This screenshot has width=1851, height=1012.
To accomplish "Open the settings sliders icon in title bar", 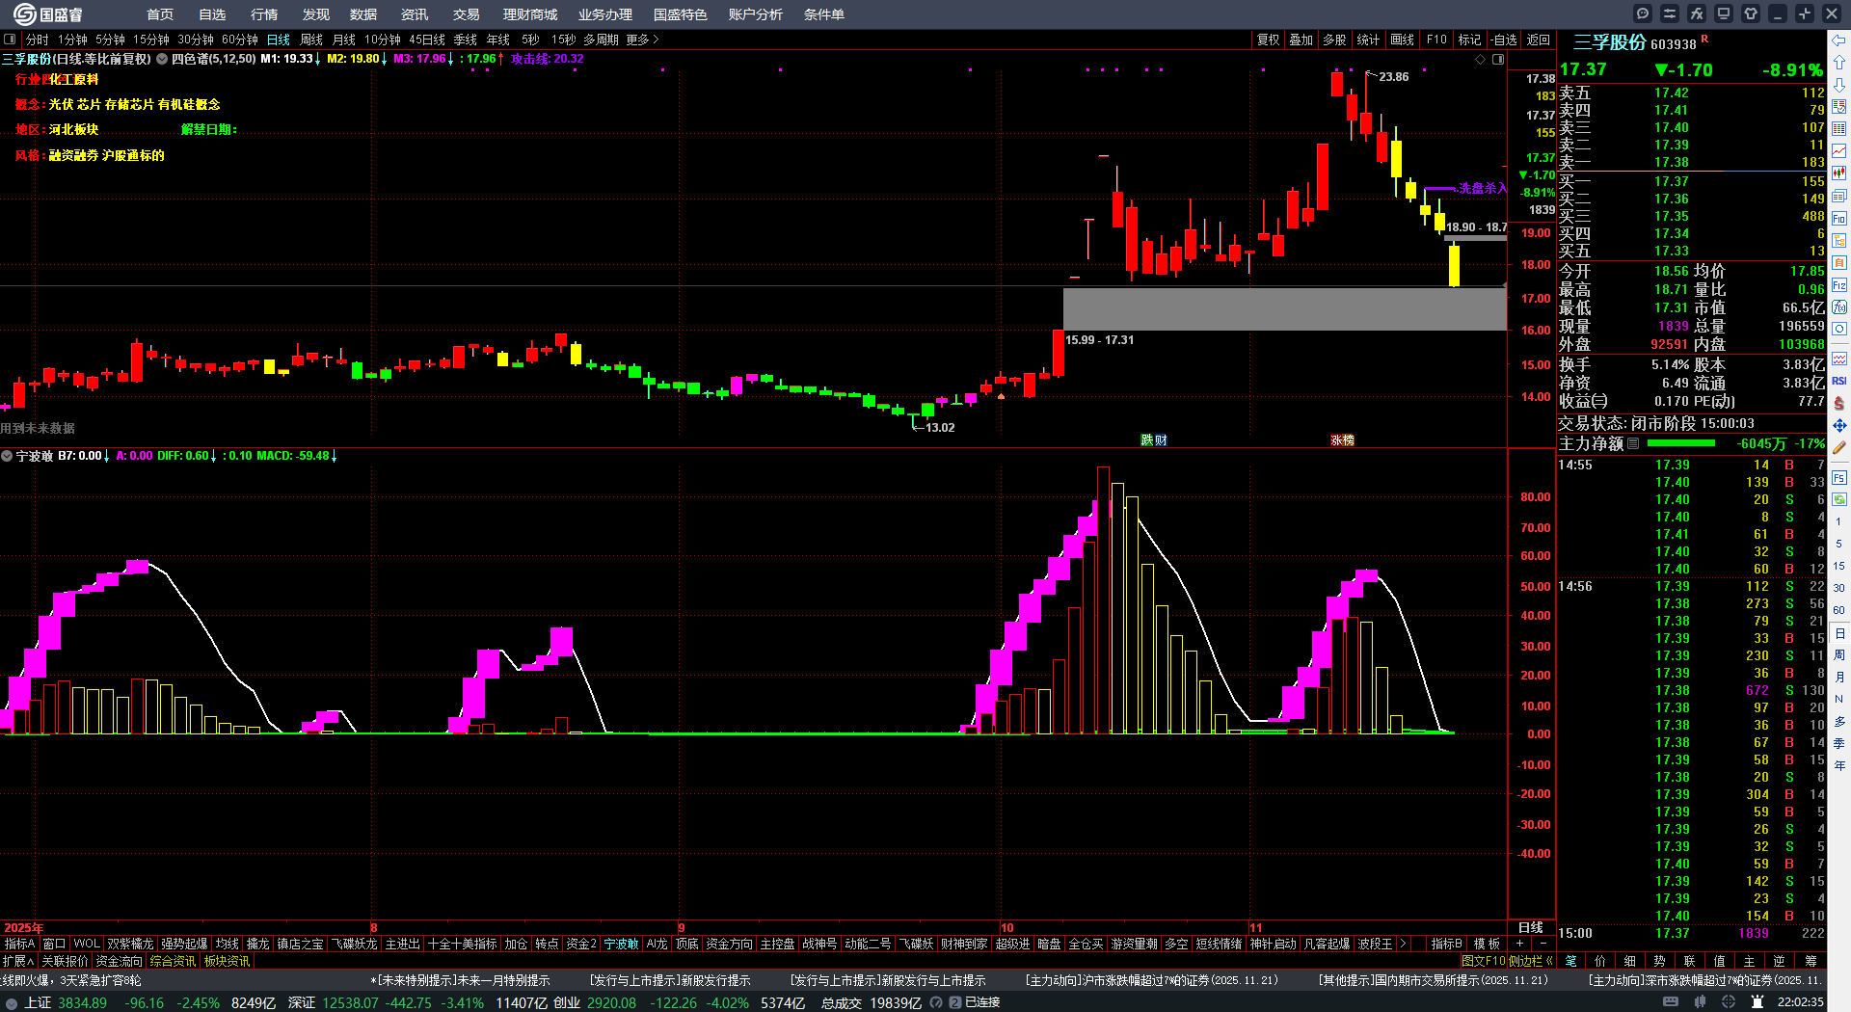I will (x=1670, y=13).
